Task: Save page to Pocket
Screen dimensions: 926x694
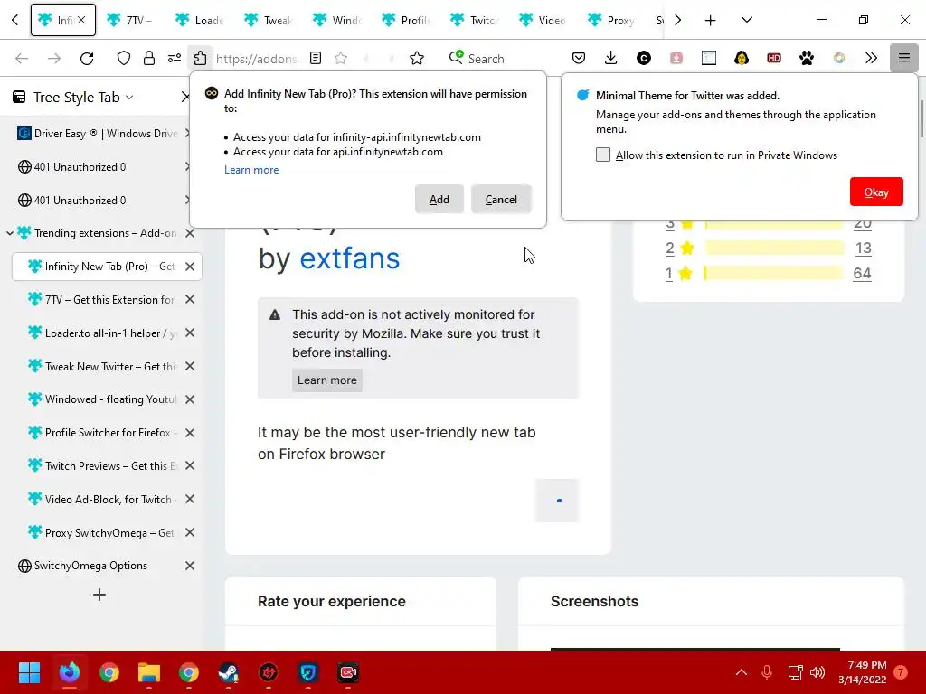Action: [579, 58]
